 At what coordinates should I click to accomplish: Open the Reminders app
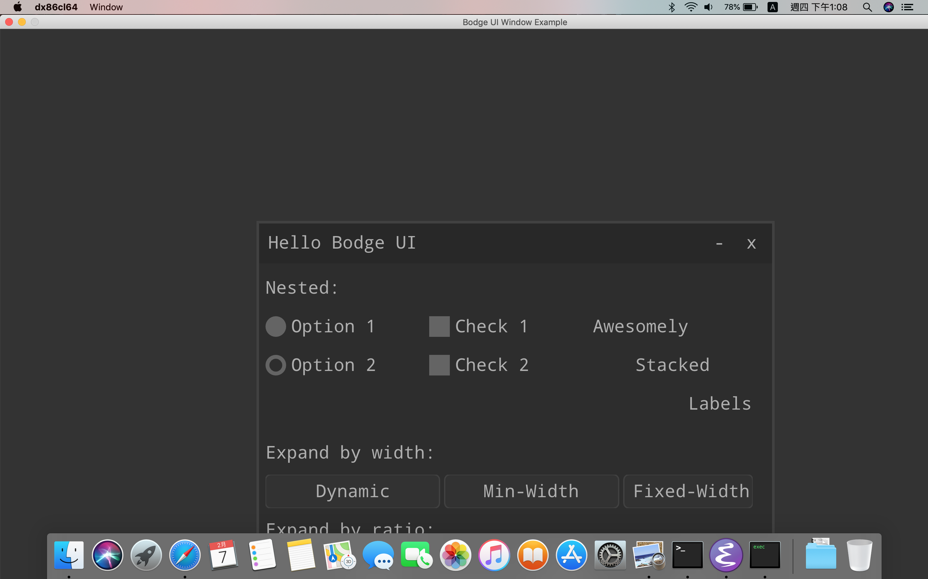262,555
